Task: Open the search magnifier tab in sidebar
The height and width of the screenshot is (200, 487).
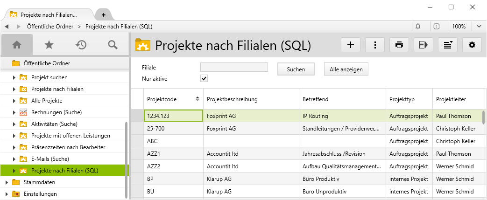Action: click(x=112, y=45)
